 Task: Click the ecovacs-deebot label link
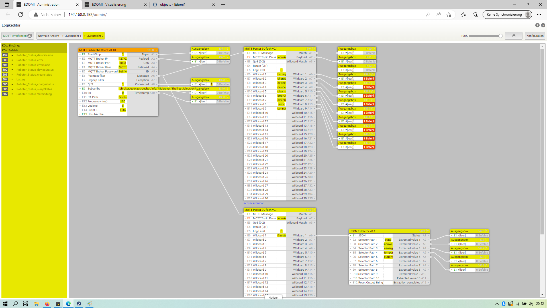pos(253,203)
